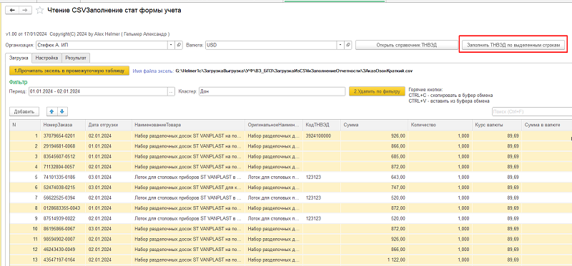Expand the Валюта dropdown list
Screen dimensions: 572x266
340,45
